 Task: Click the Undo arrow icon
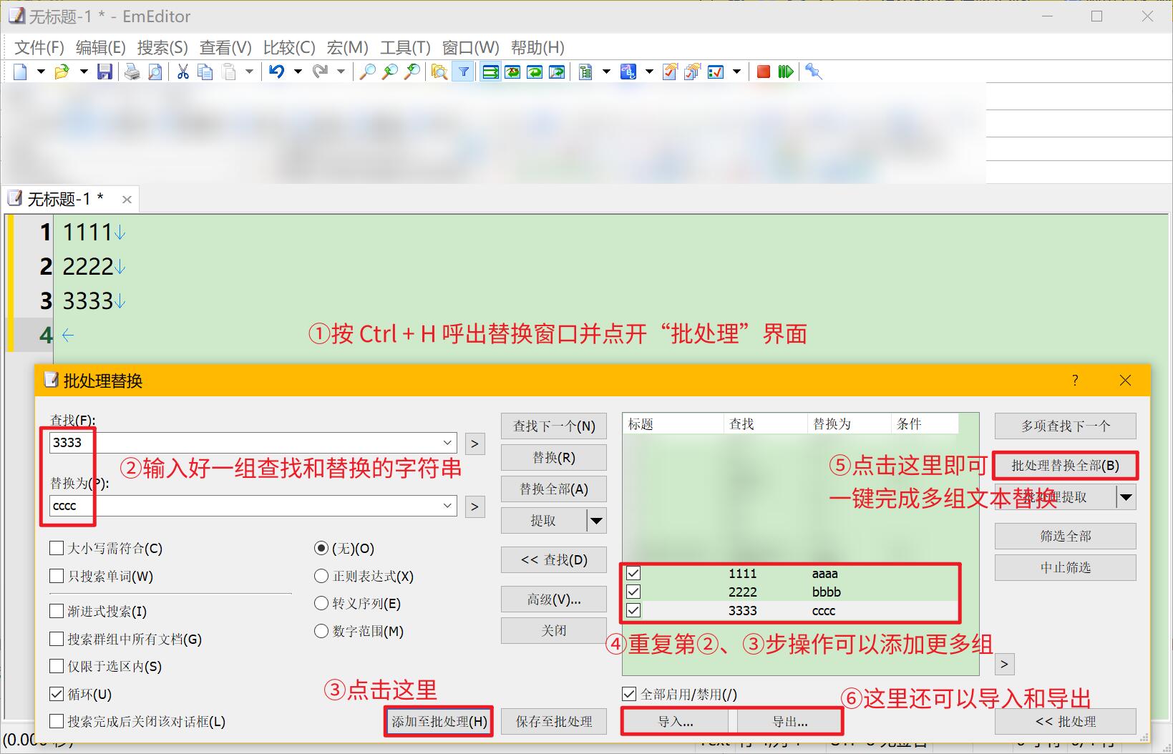[276, 72]
